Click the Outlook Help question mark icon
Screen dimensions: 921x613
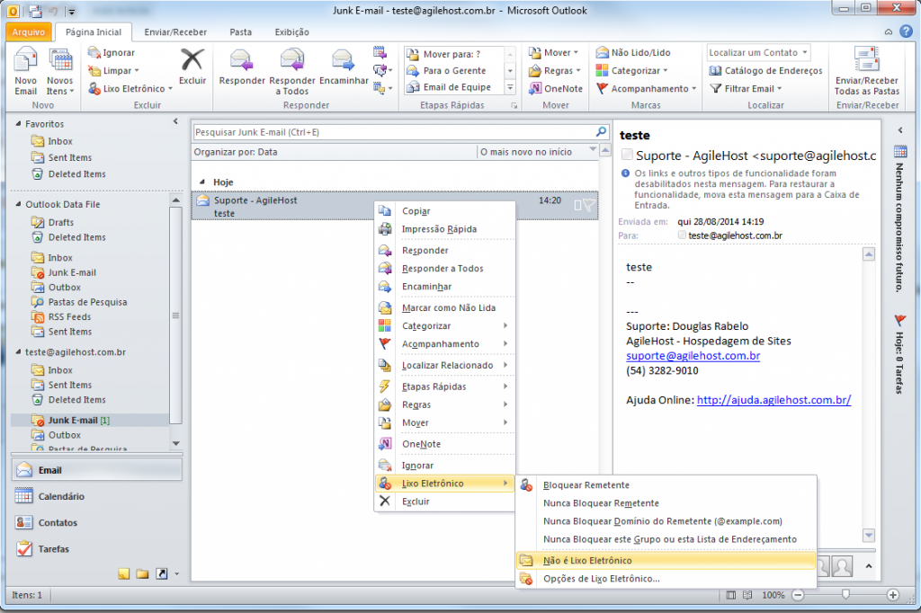click(907, 31)
